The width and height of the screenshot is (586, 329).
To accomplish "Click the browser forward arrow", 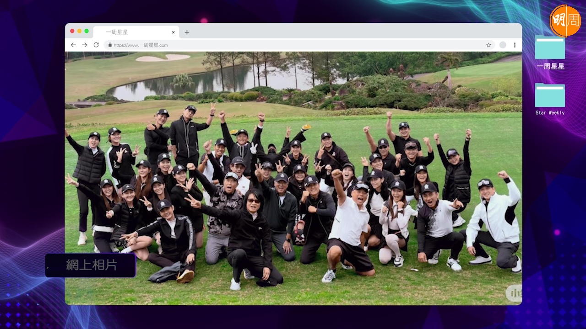I will point(85,45).
